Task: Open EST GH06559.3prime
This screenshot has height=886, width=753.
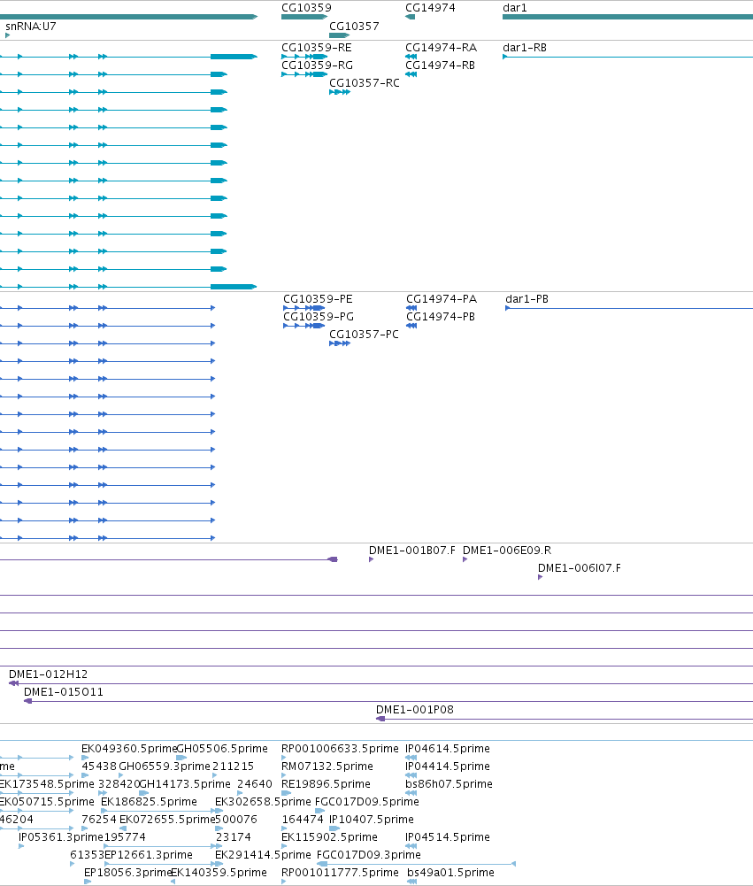Action: pos(165,767)
